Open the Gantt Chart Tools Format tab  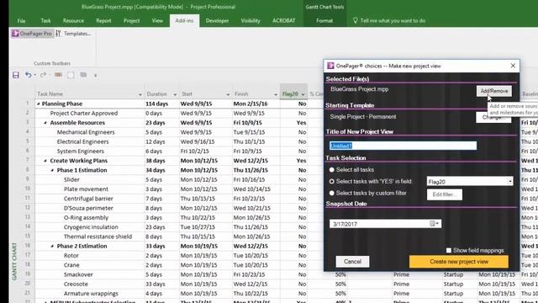click(x=324, y=20)
